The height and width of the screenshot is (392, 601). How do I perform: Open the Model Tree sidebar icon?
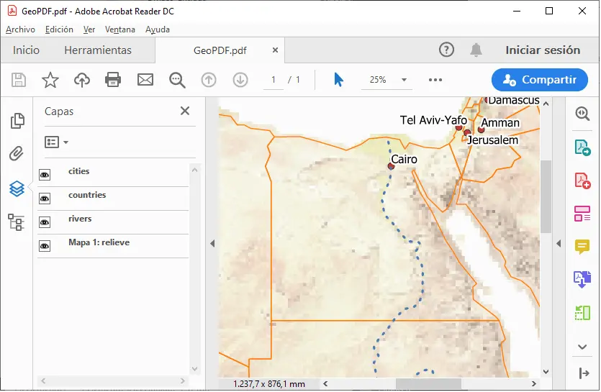(17, 222)
